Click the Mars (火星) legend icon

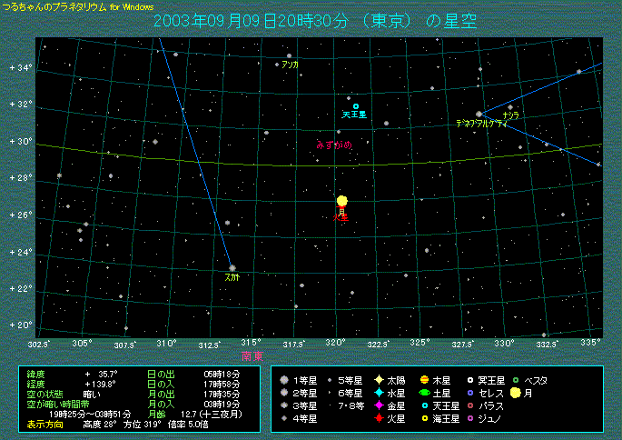click(x=378, y=418)
